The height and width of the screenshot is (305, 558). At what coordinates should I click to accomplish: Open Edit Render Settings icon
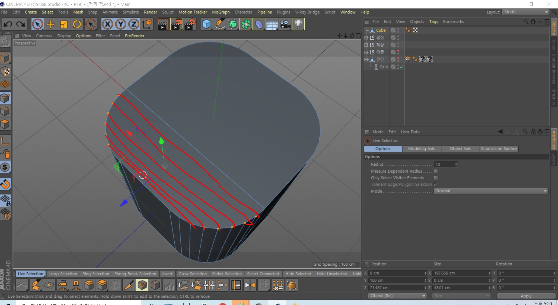tap(190, 24)
